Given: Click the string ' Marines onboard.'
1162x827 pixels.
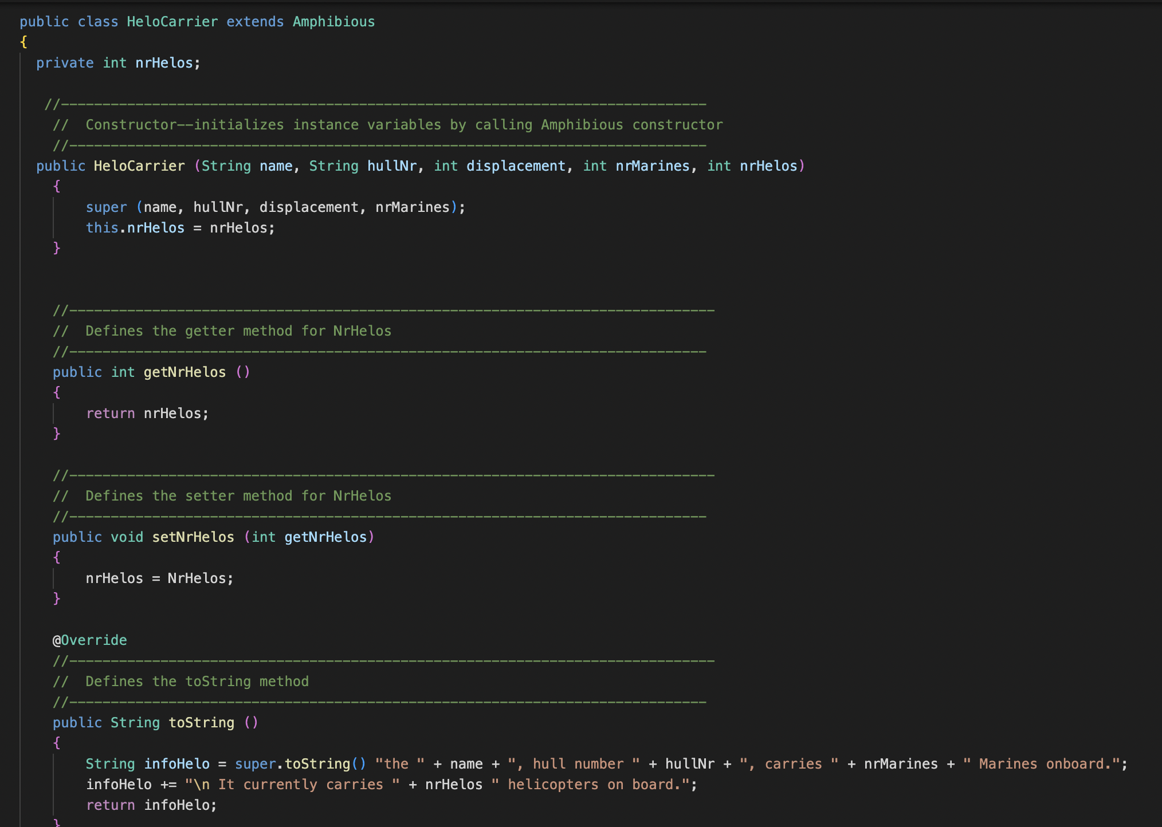Looking at the screenshot, I should coord(1042,764).
